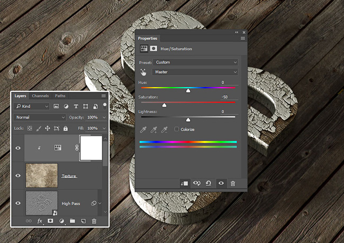Lock artboard nesting icon
The width and height of the screenshot is (344, 243).
pyautogui.click(x=57, y=129)
